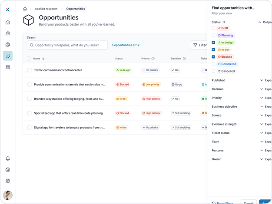The height and width of the screenshot is (204, 272).
Task: Open the library building icon in sidebar
Action: click(x=8, y=67)
